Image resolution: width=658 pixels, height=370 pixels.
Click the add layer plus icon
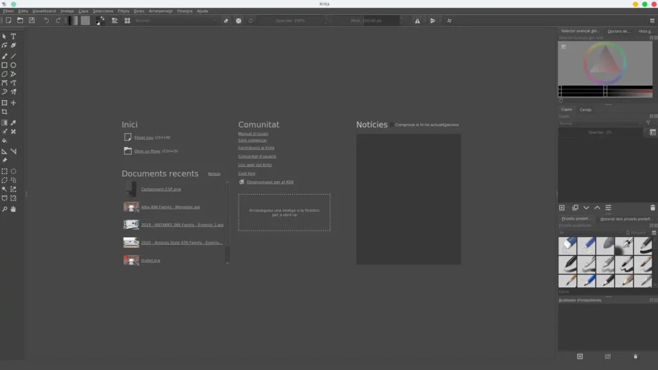(562, 207)
